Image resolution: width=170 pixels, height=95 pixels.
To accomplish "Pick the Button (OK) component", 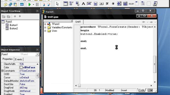I will 101,4.
